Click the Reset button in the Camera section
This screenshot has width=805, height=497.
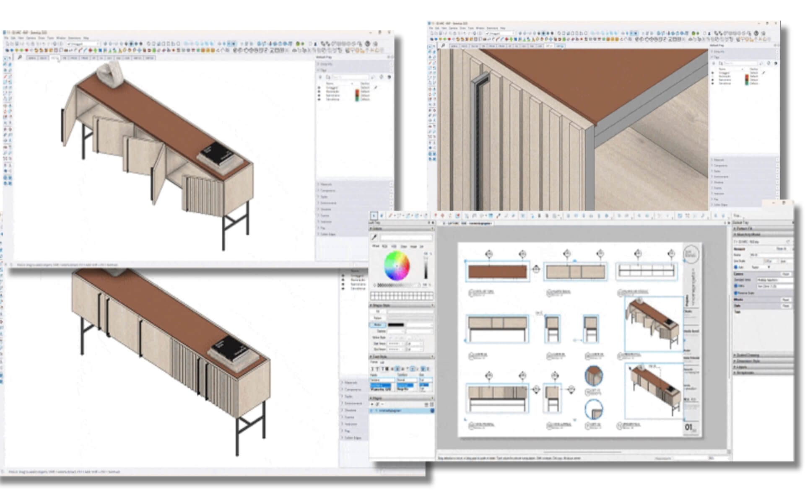tap(786, 274)
